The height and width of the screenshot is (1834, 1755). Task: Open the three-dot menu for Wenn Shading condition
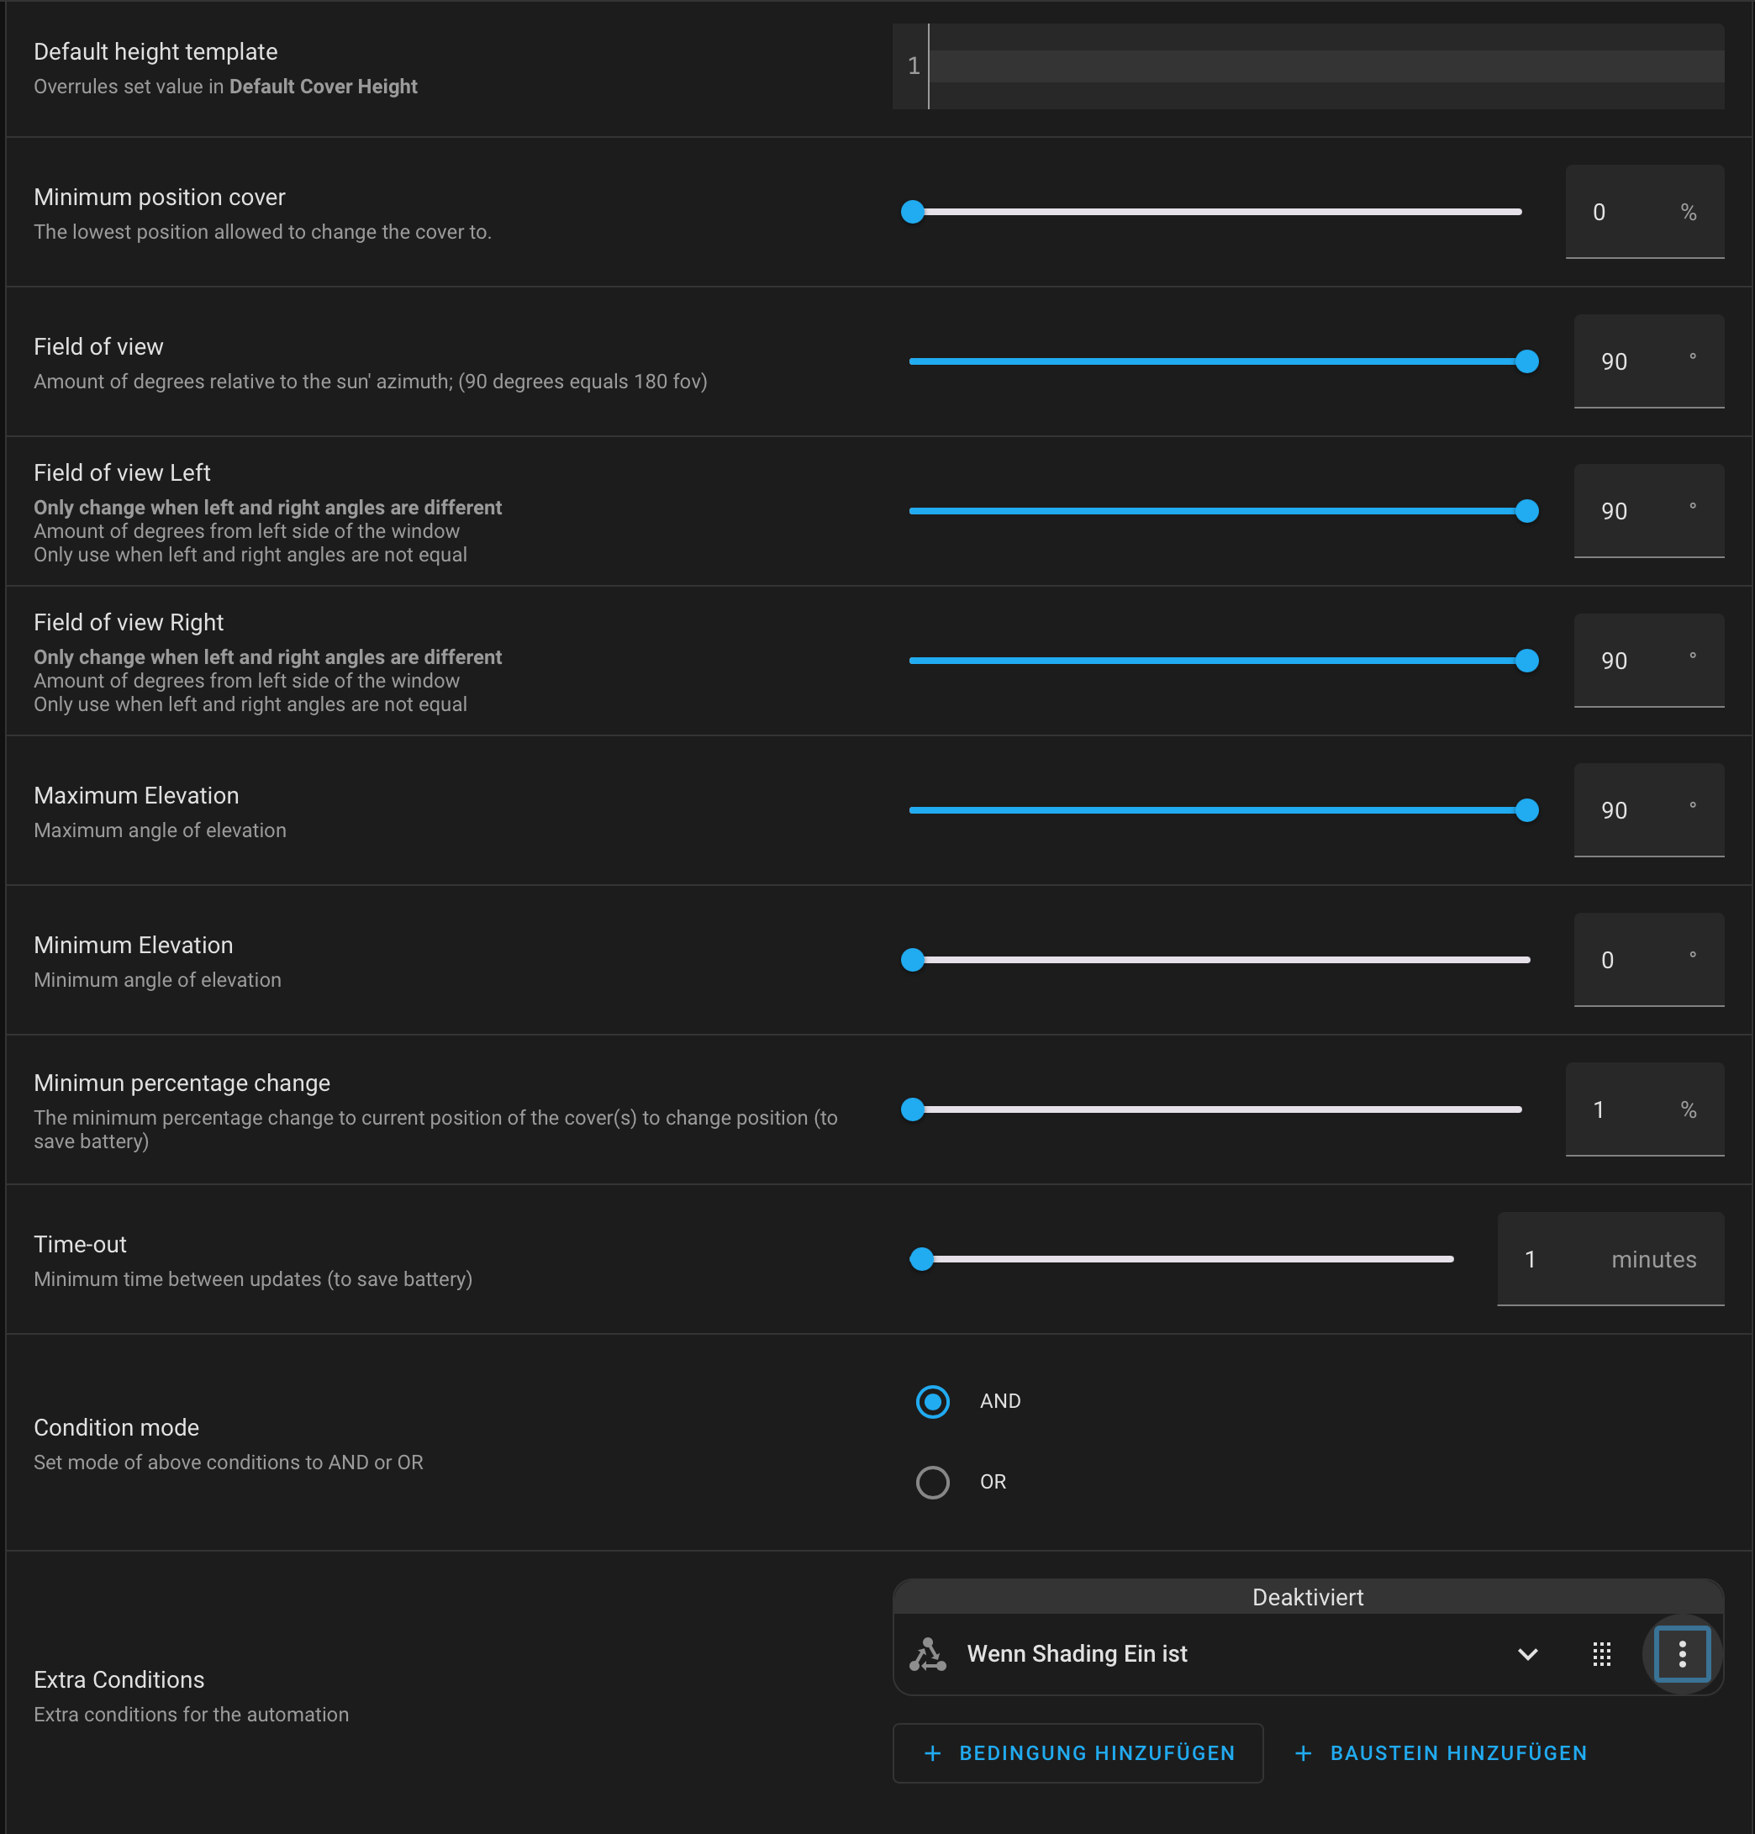[x=1681, y=1654]
